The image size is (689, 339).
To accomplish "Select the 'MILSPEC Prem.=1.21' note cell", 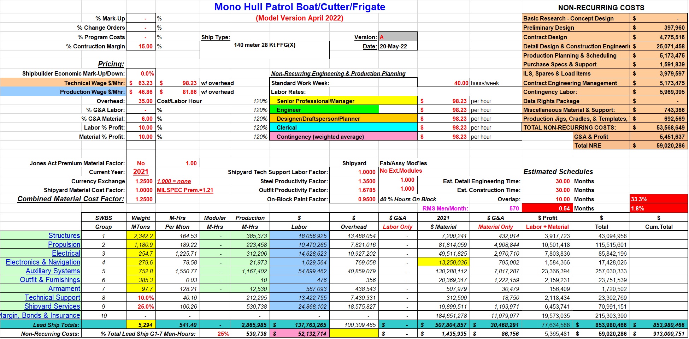I will coord(185,190).
